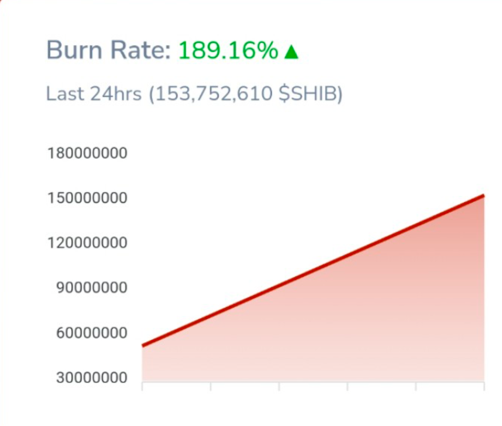Image resolution: width=502 pixels, height=426 pixels.
Task: Click the 60000000 y-axis label
Action: [92, 333]
